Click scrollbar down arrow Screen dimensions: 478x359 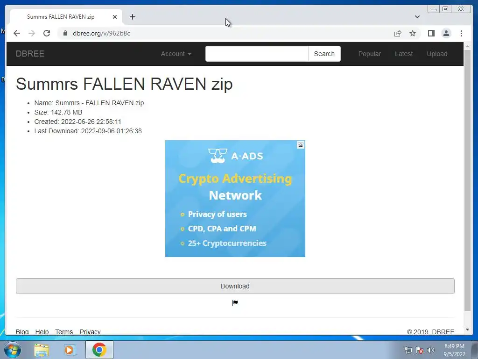[x=467, y=330]
